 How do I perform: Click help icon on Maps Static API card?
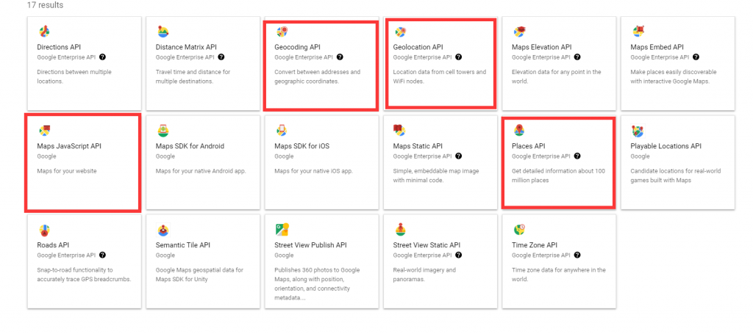tap(459, 156)
